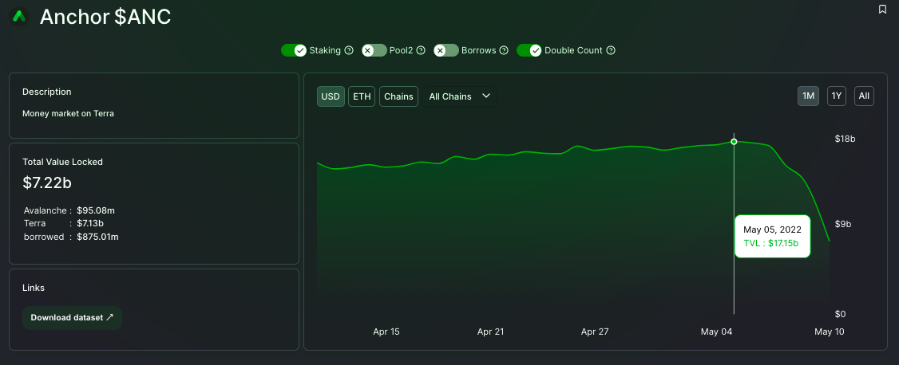Show the Chains breakdown view
Screen dimensions: 899x365
[398, 96]
